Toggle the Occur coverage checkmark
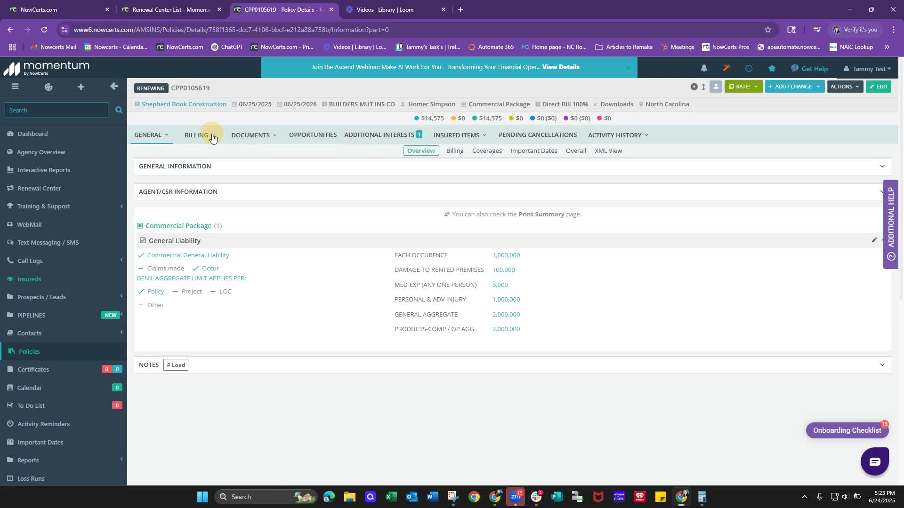Screen dimensions: 904x508 pos(195,268)
